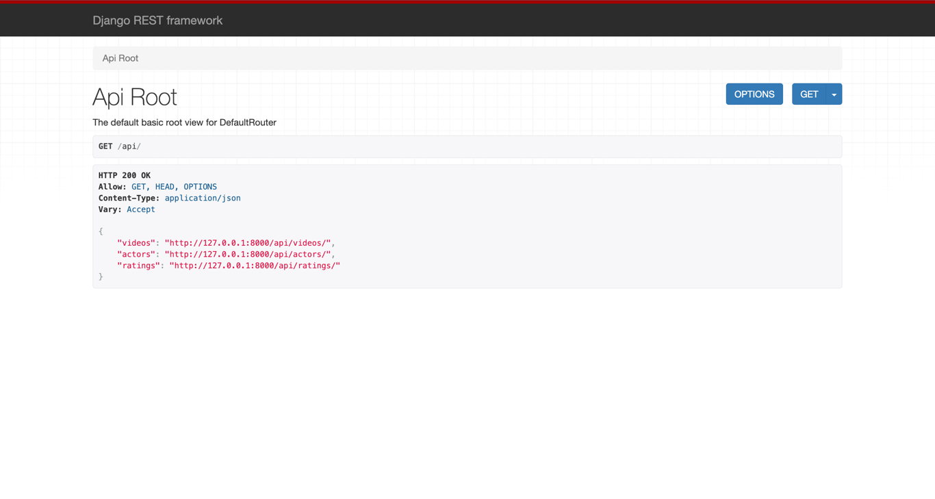The width and height of the screenshot is (935, 499).
Task: Open the ratings API endpoint URL
Action: pos(255,266)
